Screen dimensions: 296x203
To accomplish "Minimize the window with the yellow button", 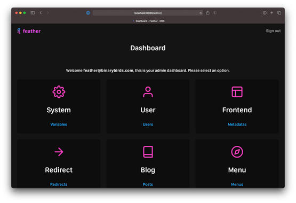I will tap(20, 13).
